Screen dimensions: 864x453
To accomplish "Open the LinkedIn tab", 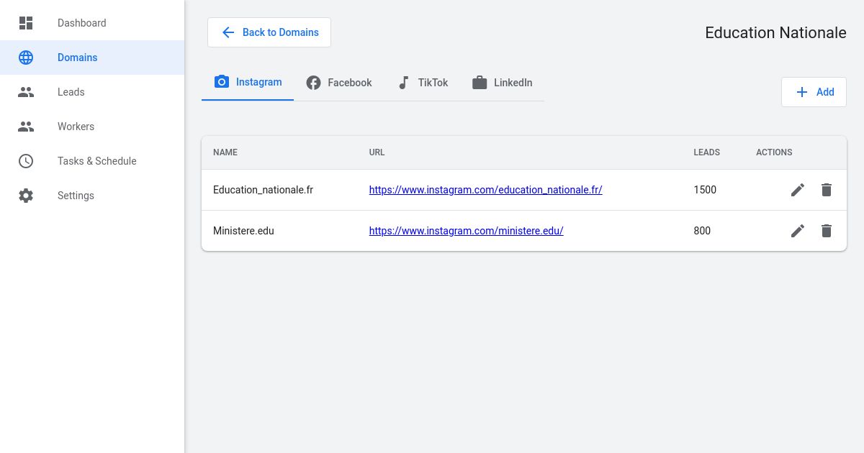I will (x=502, y=82).
